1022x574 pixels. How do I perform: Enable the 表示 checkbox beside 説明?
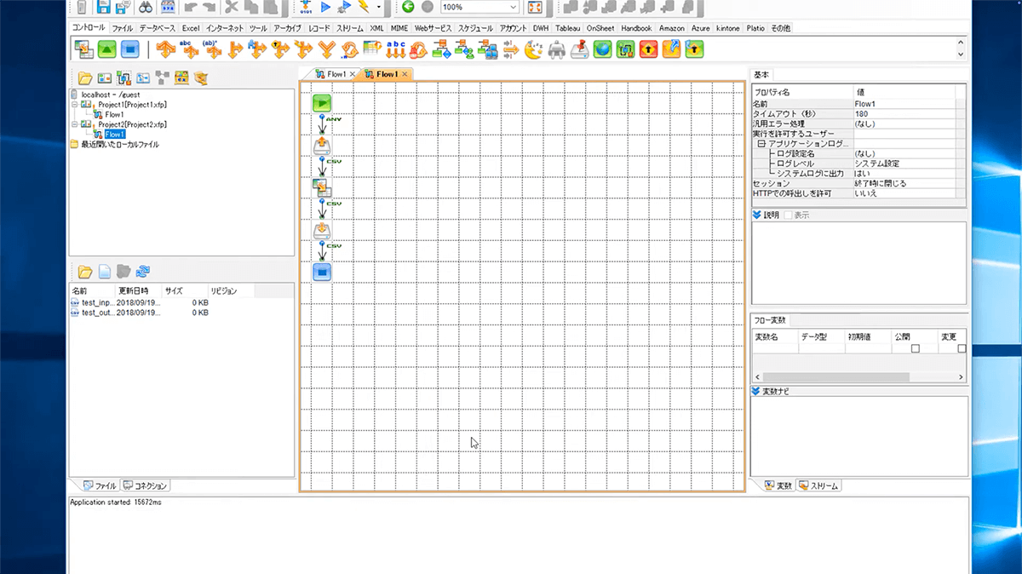[x=788, y=215]
